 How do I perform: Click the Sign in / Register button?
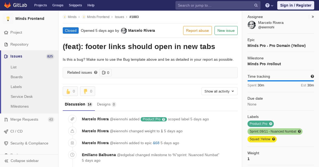[296, 5]
